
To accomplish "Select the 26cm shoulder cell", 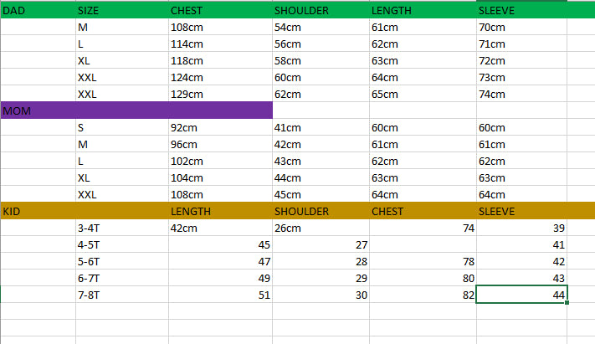I will coord(321,228).
